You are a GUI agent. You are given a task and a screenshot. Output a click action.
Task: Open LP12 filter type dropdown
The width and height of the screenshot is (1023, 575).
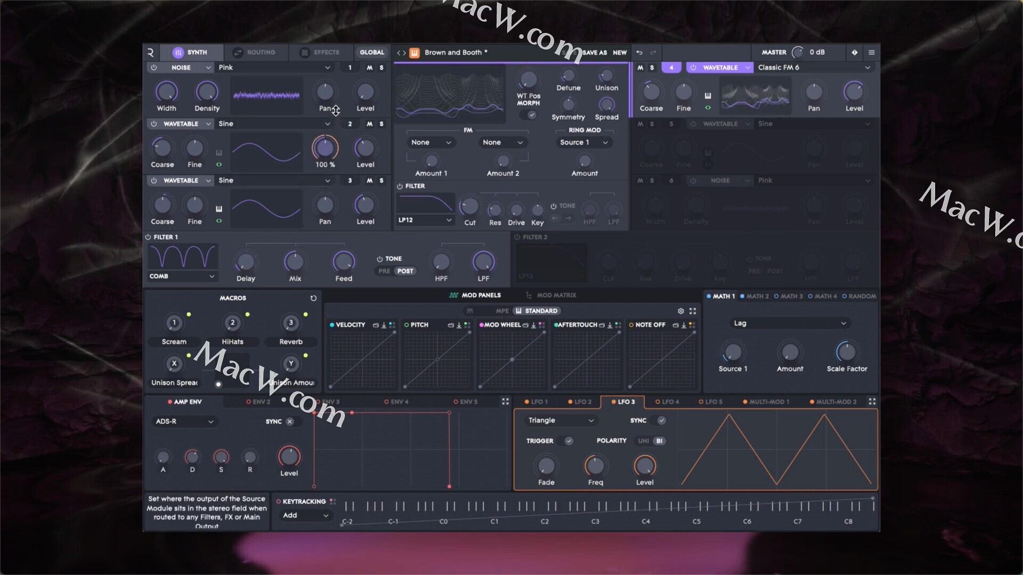click(425, 220)
